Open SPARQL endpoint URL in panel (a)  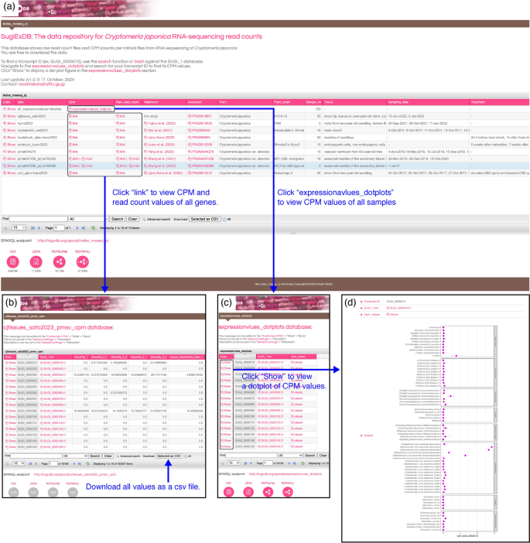(73, 241)
